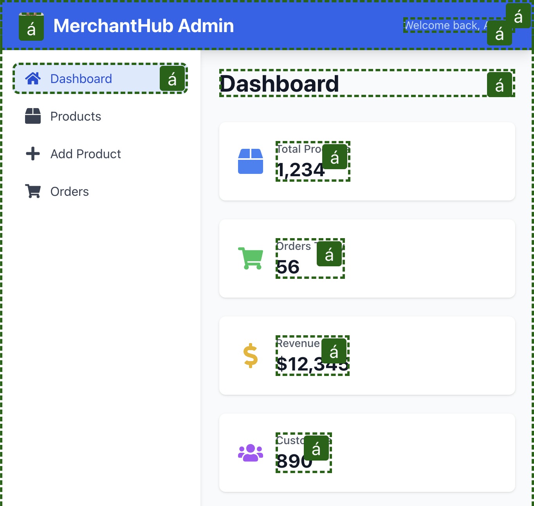Open the Orders page
The width and height of the screenshot is (534, 506).
(x=70, y=191)
